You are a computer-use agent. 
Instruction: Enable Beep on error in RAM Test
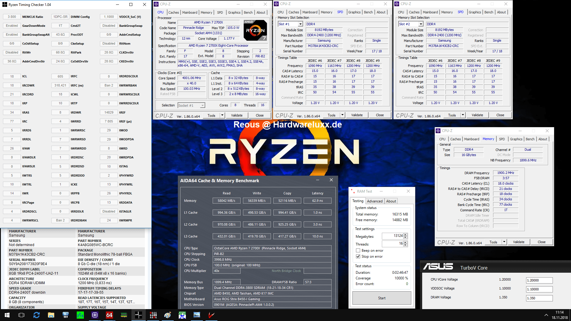click(358, 251)
